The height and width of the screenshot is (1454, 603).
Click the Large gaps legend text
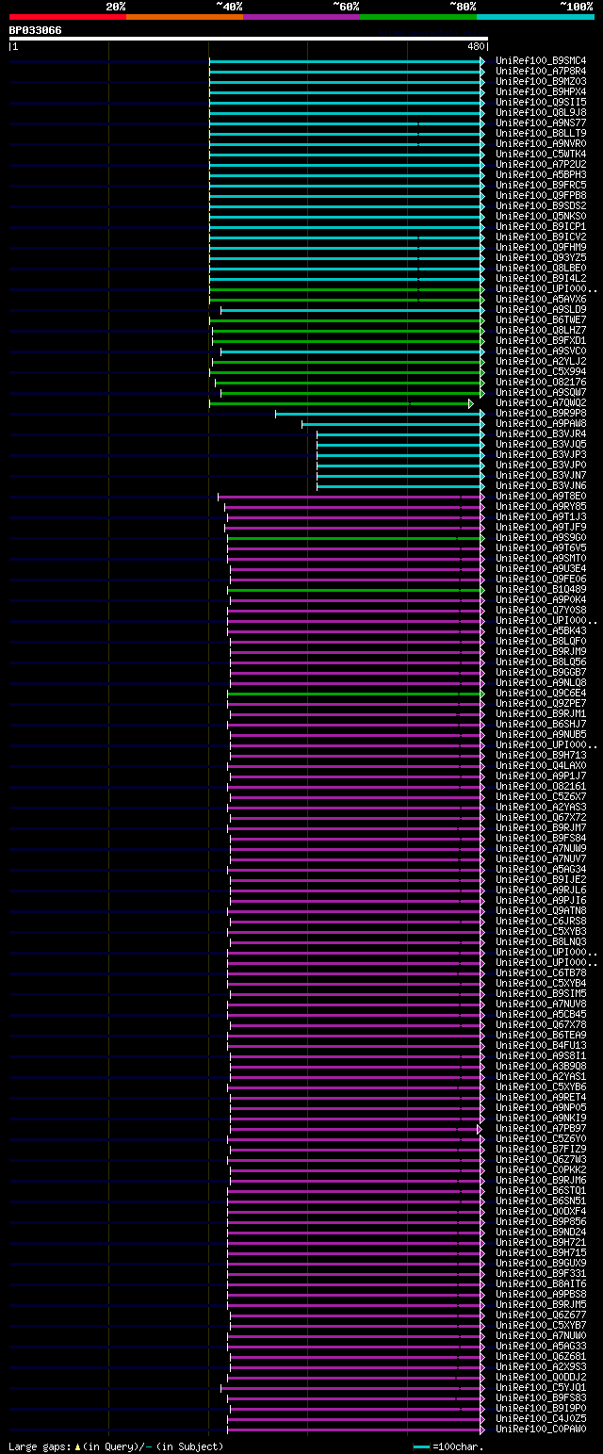116,1446
